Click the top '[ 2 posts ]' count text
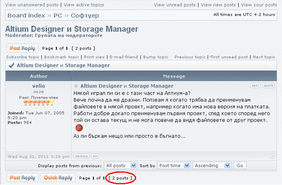 pos(83,48)
